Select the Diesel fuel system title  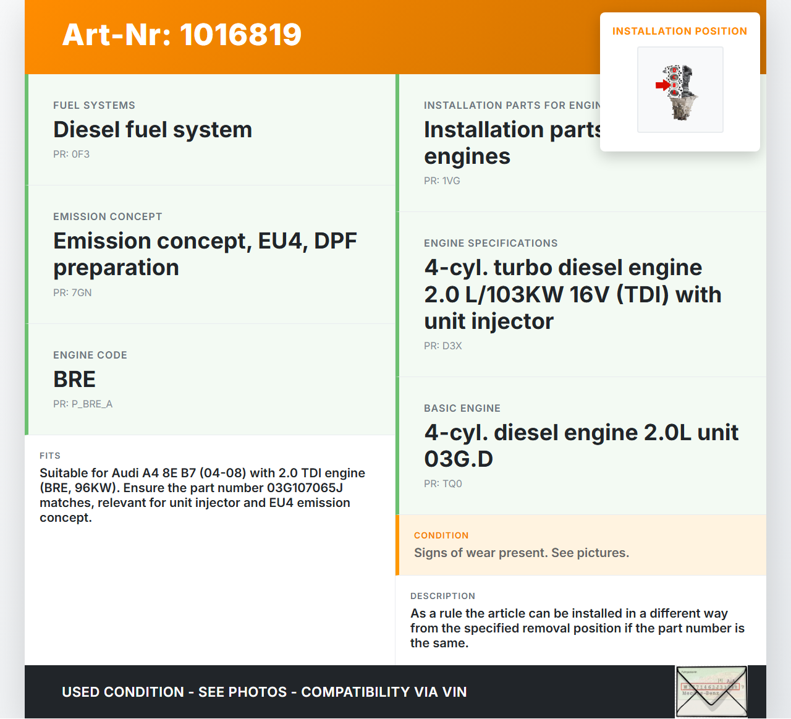pyautogui.click(x=153, y=130)
